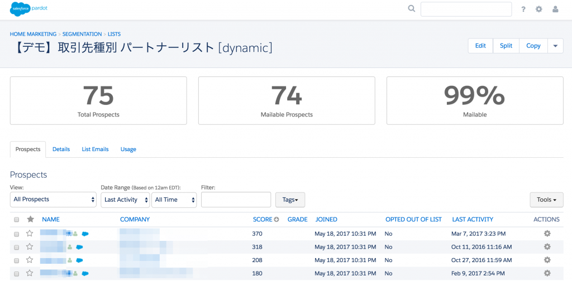The height and width of the screenshot is (281, 572).
Task: Click the star icon in table header
Action: tap(31, 219)
